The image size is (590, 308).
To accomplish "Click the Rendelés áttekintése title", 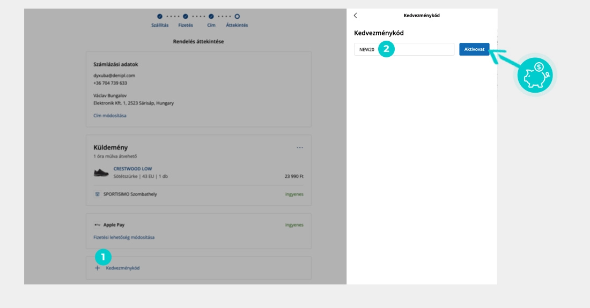I will (x=198, y=41).
